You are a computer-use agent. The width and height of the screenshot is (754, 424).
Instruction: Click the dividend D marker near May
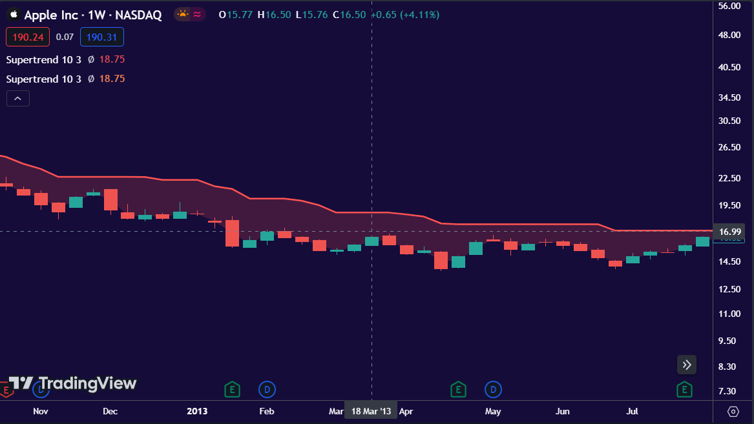pyautogui.click(x=493, y=389)
